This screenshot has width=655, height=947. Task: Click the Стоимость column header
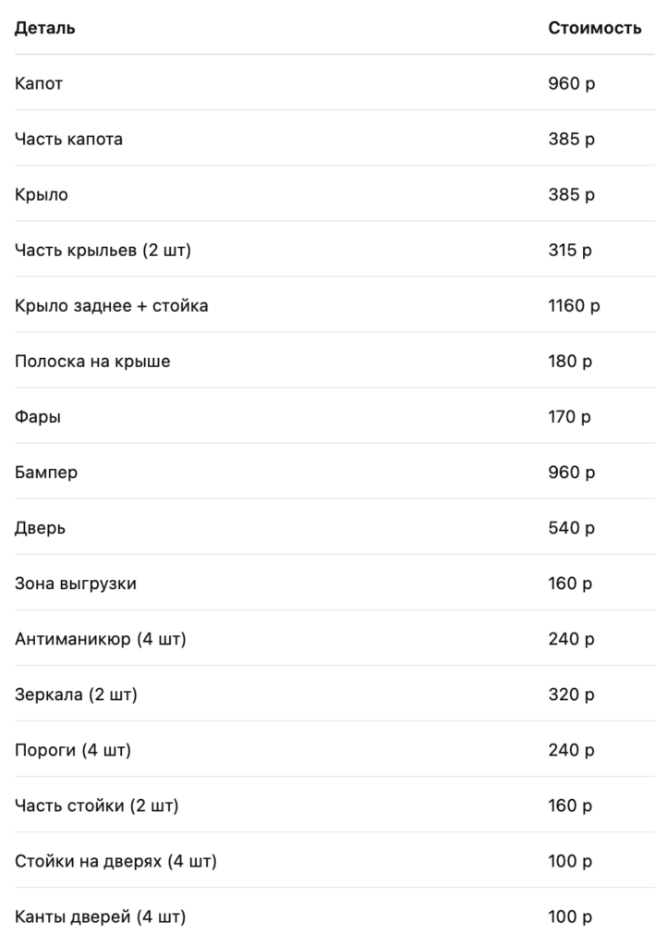coord(594,28)
